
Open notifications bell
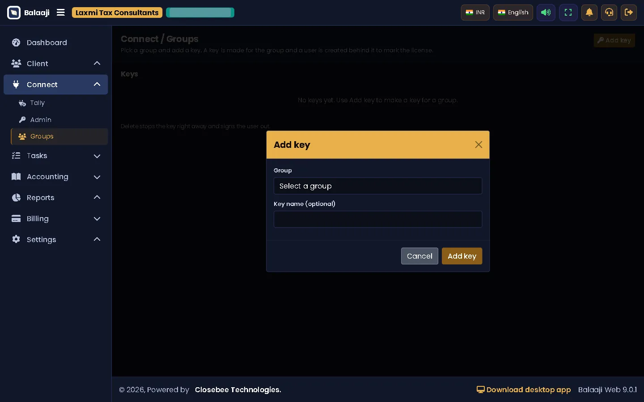[x=589, y=13]
